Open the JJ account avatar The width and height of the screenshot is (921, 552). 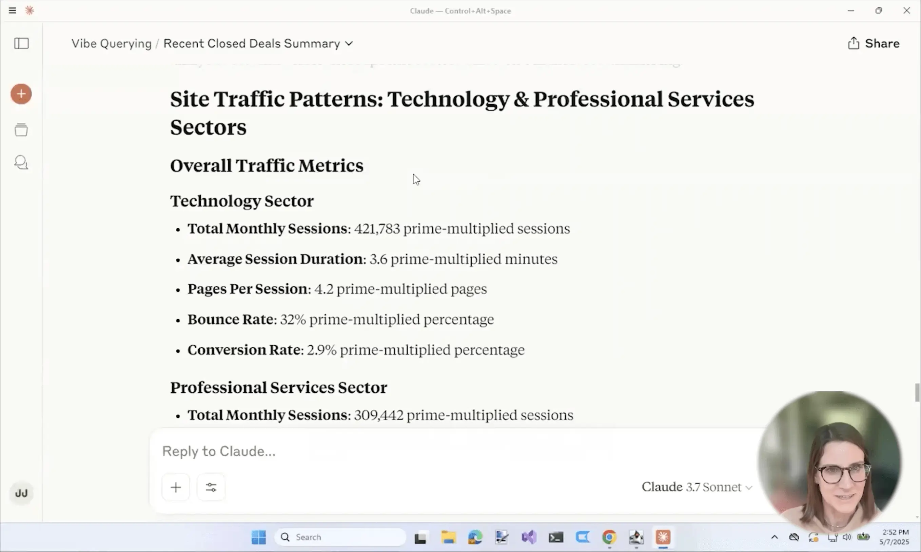click(x=21, y=493)
